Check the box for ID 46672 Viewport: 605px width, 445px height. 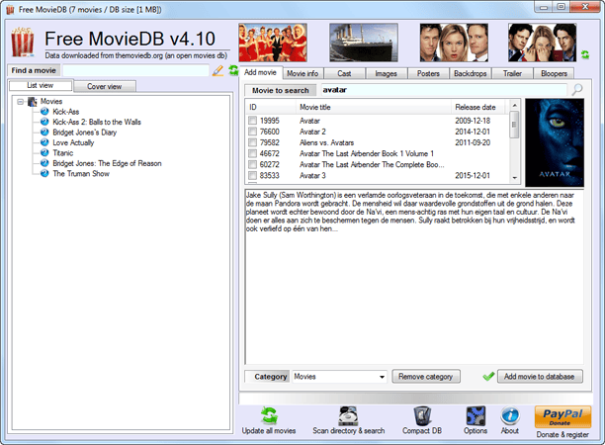252,153
